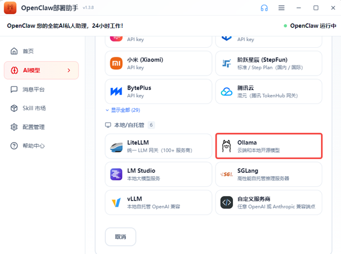Click the LiteLLM train icon
The image size is (341, 254).
click(116, 147)
